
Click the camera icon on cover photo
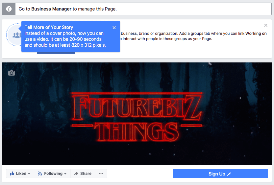click(x=12, y=73)
